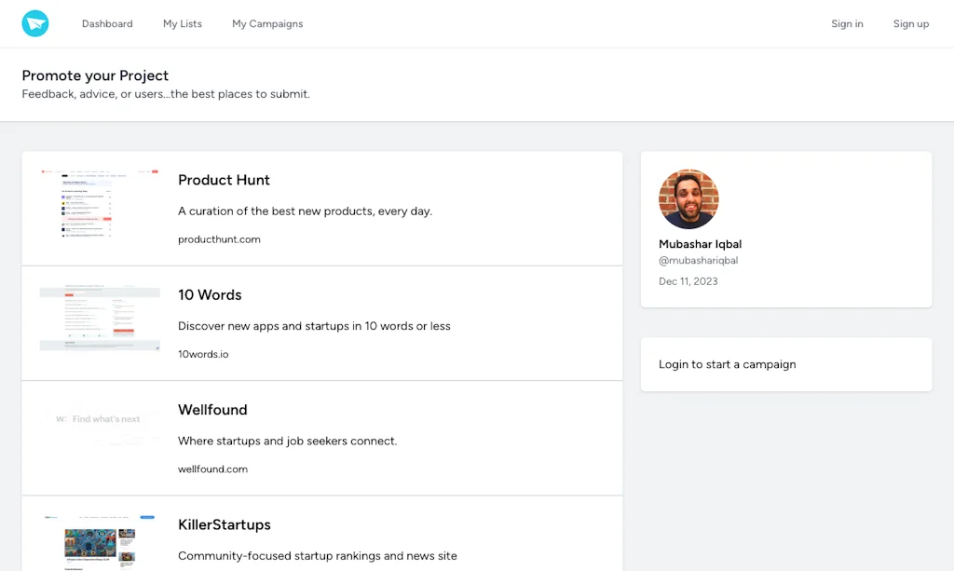
Task: Go to My Lists
Action: tap(183, 24)
